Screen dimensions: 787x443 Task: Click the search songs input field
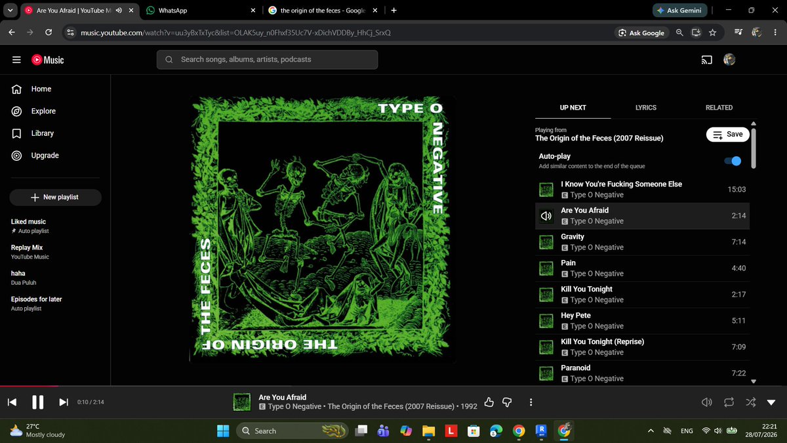pos(267,60)
